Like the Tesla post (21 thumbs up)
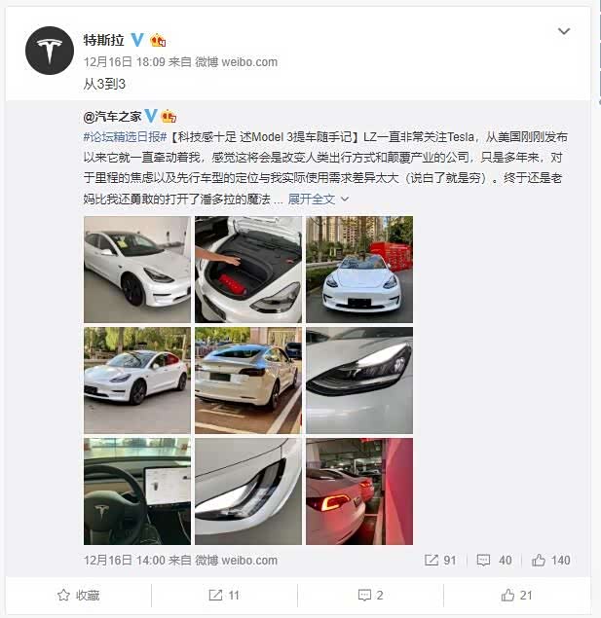Screen dimensions: 601x618 tap(516, 596)
